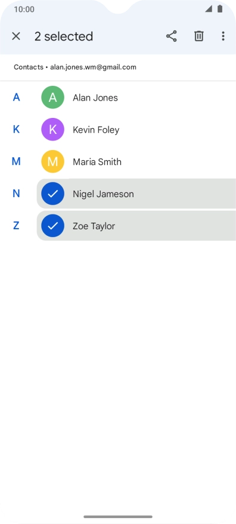This screenshot has width=236, height=524.
Task: Tap Kevin Foley purple avatar
Action: point(53,130)
